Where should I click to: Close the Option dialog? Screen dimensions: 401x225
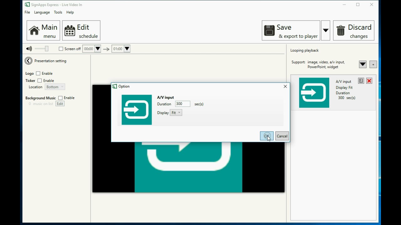click(x=285, y=87)
